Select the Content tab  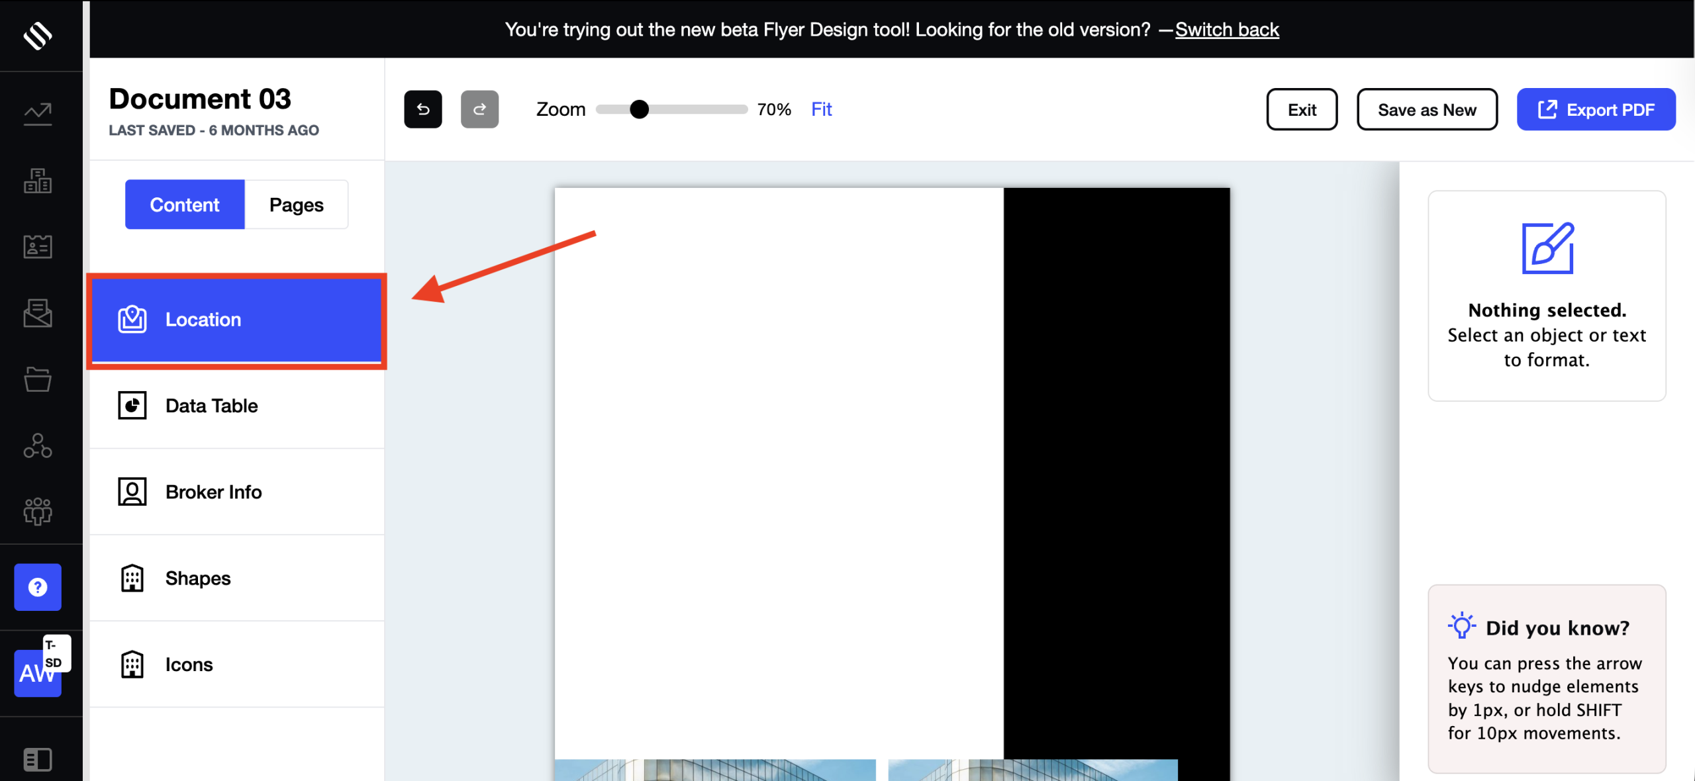click(185, 205)
